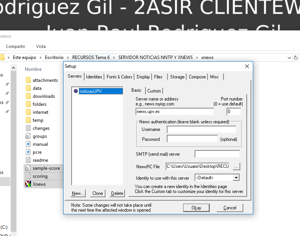300x236 pixels.
Task: Open the attachments folder icon
Action: 28,80
